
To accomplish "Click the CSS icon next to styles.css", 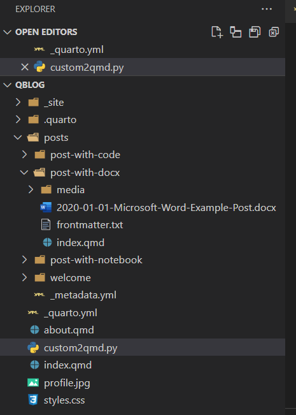I will [x=33, y=400].
